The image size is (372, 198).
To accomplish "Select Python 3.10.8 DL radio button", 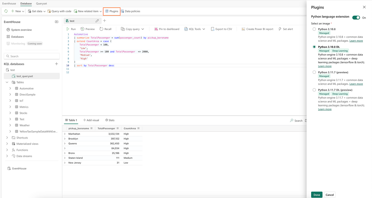I will [314, 47].
